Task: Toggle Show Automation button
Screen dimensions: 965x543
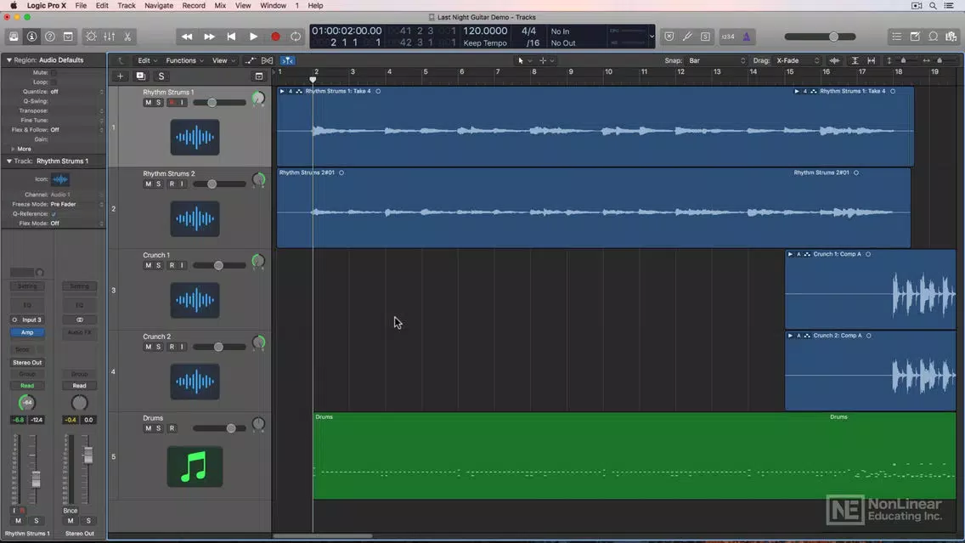Action: click(x=250, y=60)
